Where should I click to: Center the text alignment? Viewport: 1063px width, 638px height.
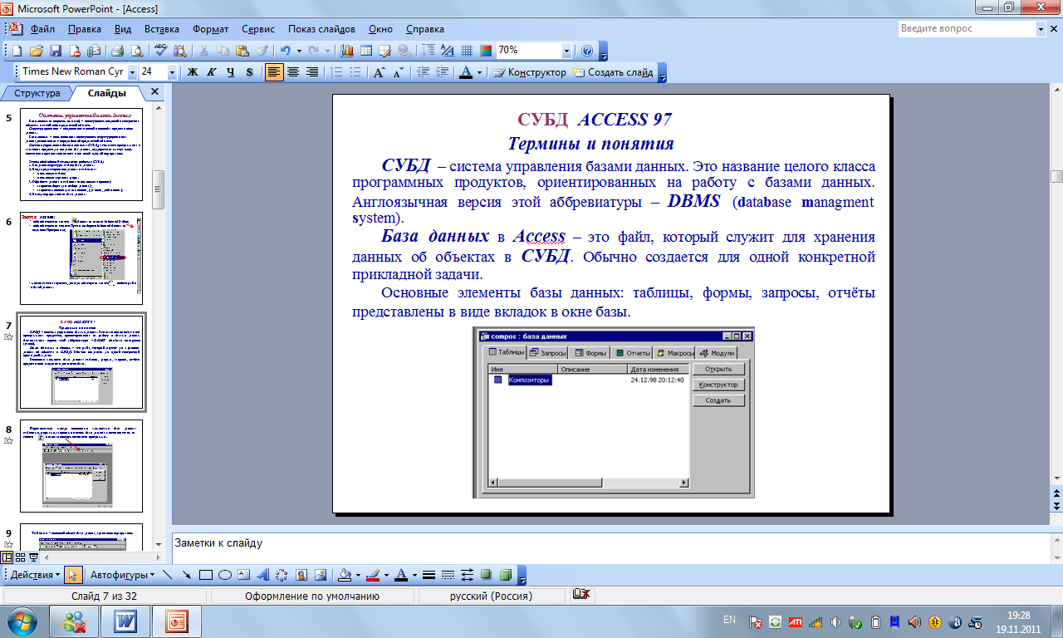pos(293,72)
